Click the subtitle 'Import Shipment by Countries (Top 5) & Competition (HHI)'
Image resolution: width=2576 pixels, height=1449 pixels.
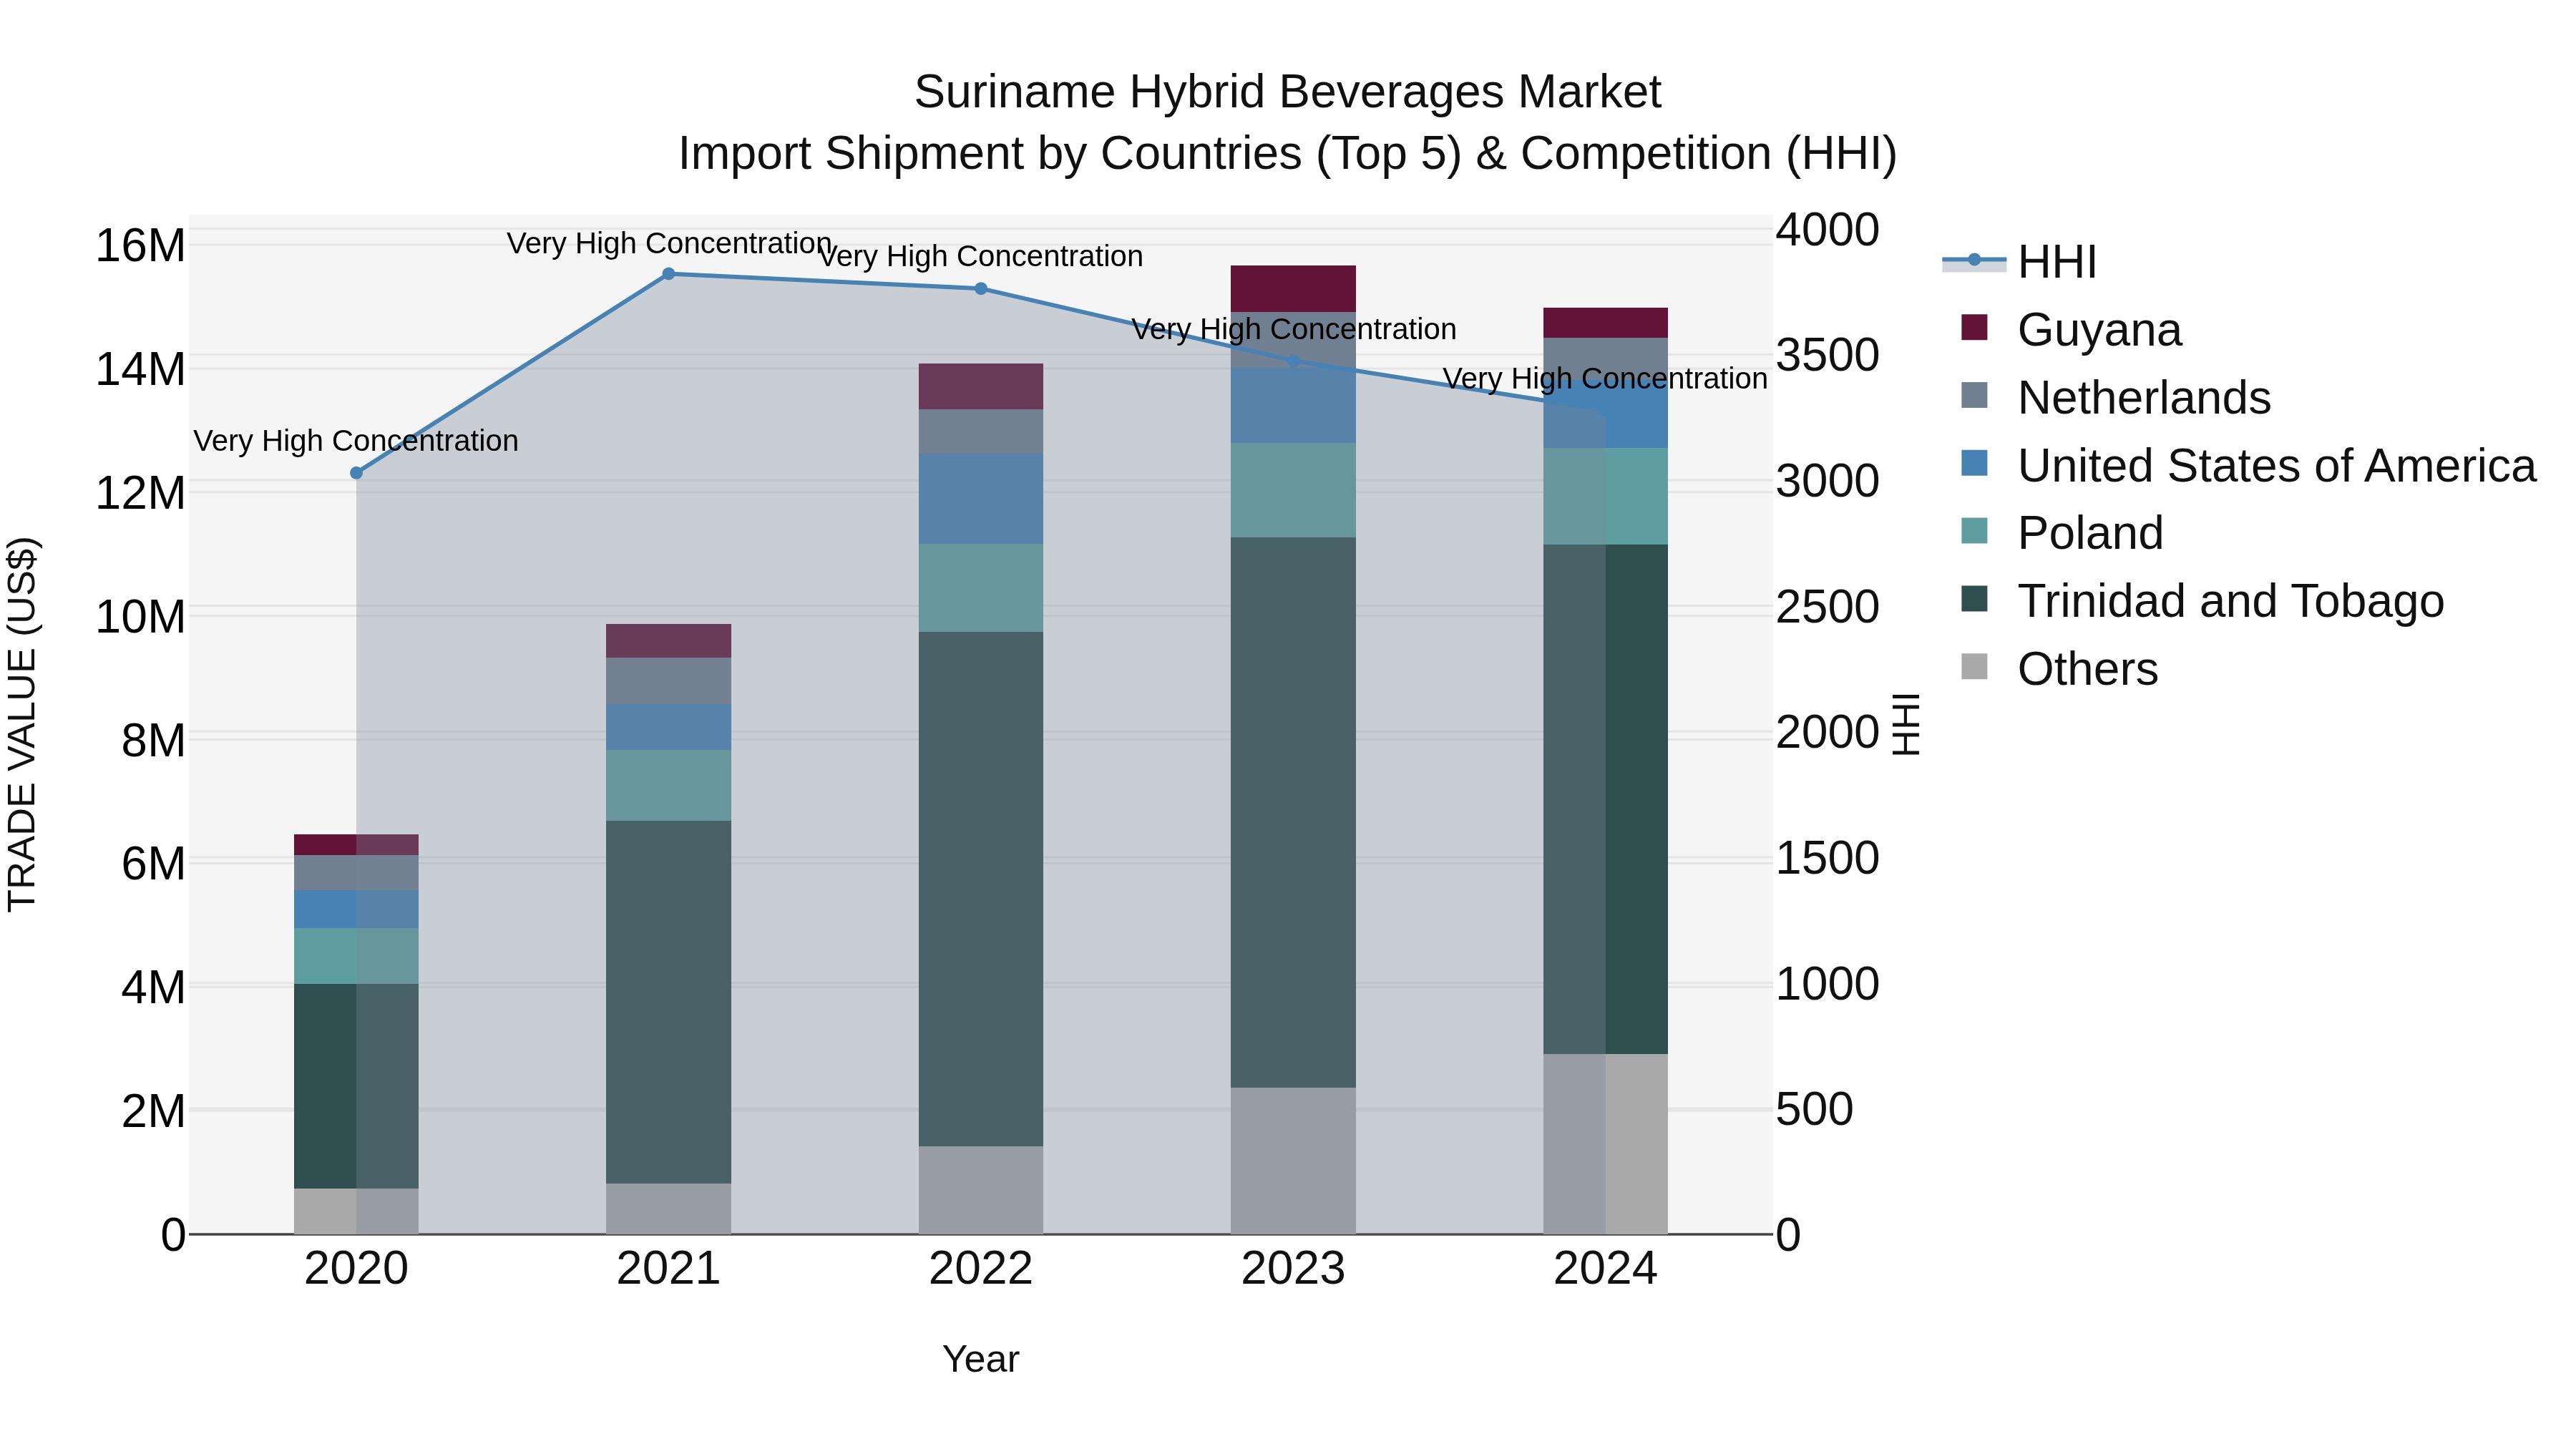click(1288, 154)
